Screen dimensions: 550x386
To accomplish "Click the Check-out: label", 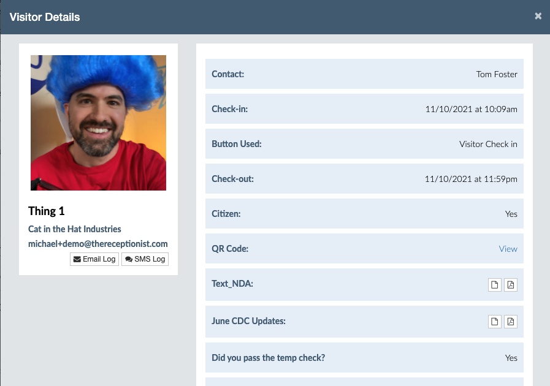I will tap(232, 179).
